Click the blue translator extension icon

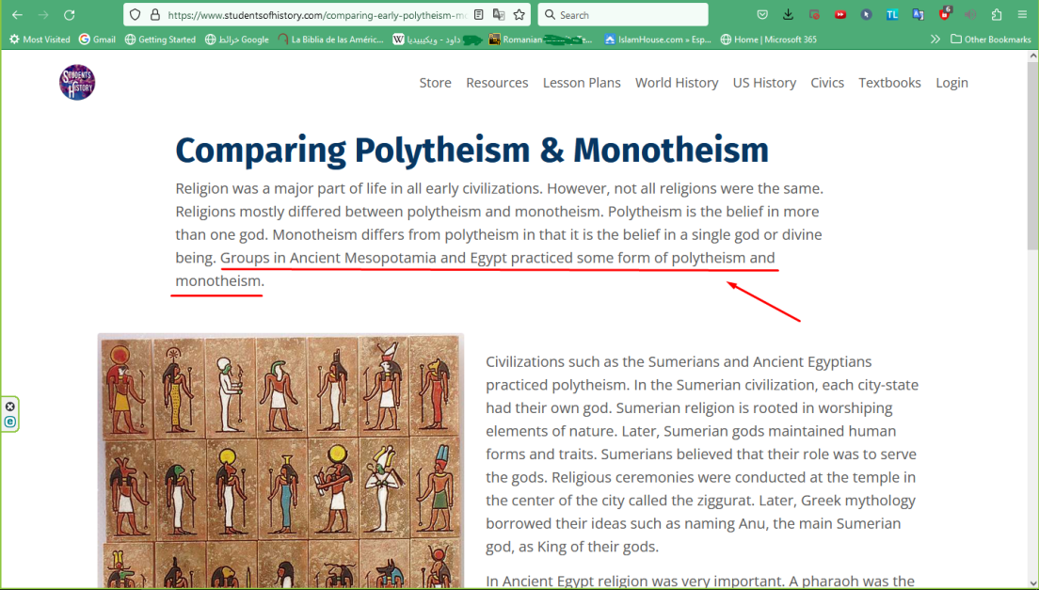point(918,14)
